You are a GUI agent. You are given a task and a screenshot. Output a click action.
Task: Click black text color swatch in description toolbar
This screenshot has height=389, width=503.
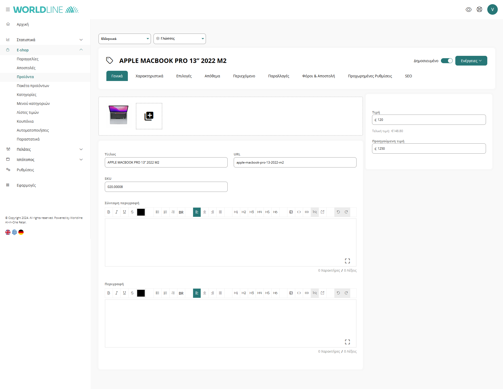(x=141, y=293)
